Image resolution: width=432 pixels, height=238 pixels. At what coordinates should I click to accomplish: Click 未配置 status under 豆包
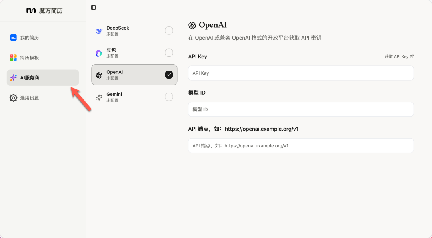click(112, 56)
